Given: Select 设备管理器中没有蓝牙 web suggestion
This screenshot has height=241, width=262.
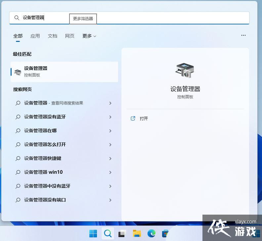Looking at the screenshot, I should pos(64,186).
